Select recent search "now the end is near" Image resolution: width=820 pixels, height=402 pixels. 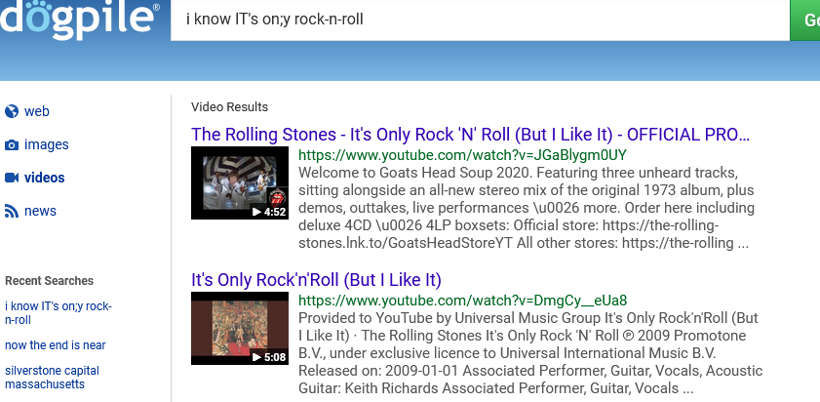coord(56,345)
